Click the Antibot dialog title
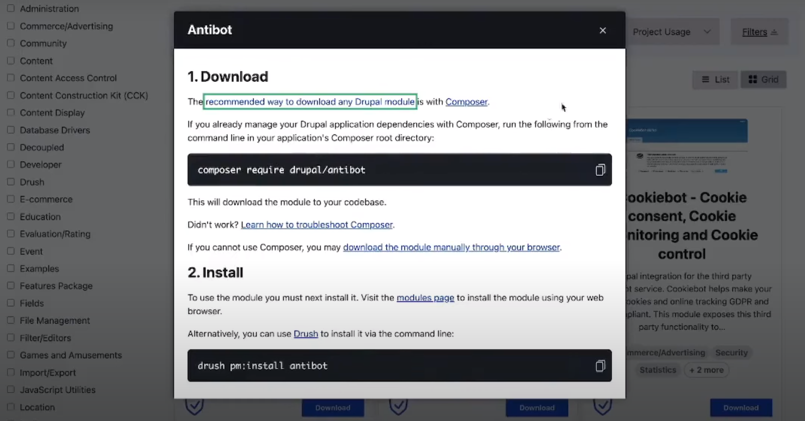 (x=210, y=30)
